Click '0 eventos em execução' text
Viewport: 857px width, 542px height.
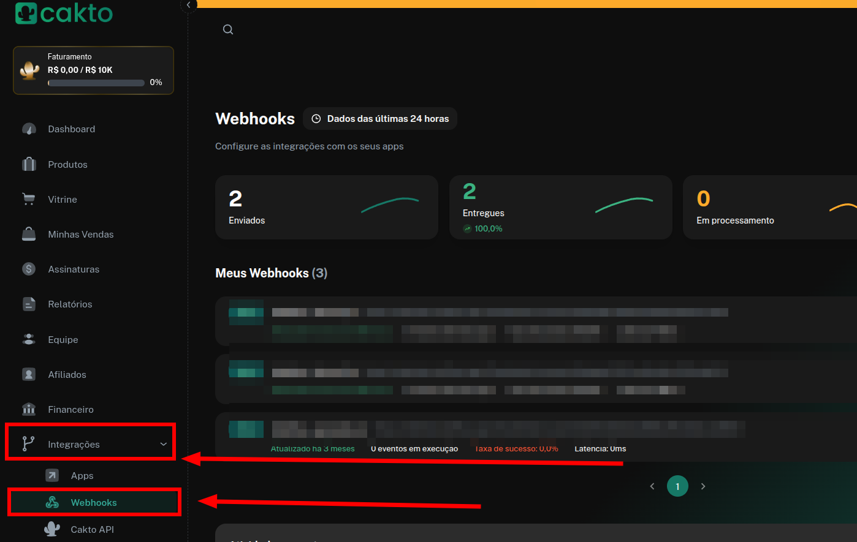[x=414, y=449]
